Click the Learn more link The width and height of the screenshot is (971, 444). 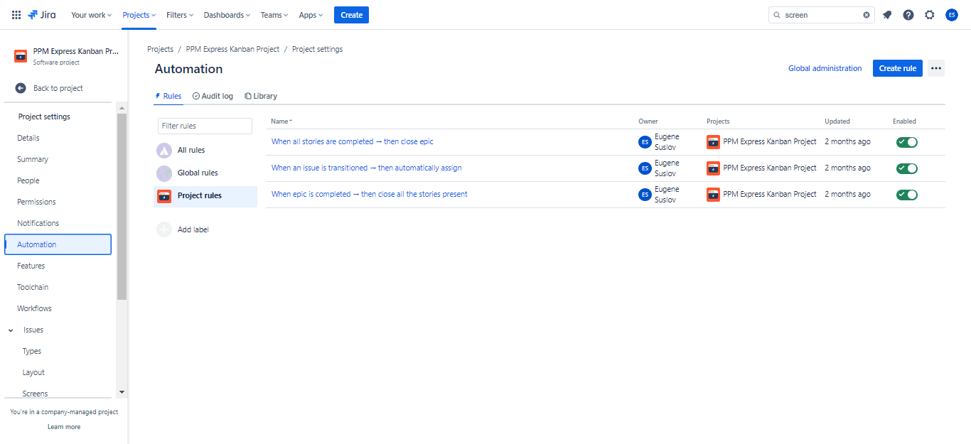coord(64,427)
